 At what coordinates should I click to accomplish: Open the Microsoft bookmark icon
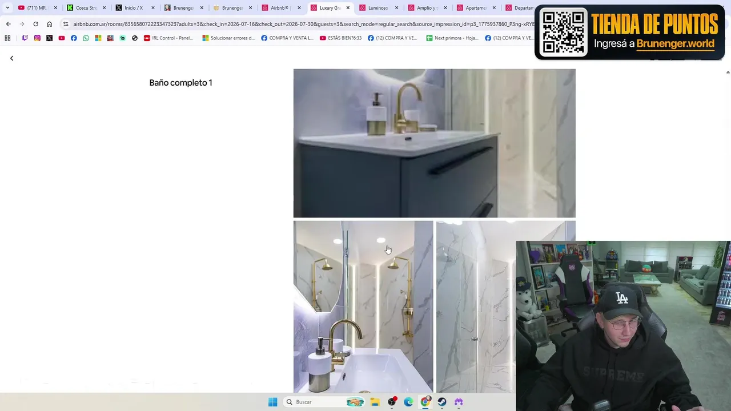point(98,38)
